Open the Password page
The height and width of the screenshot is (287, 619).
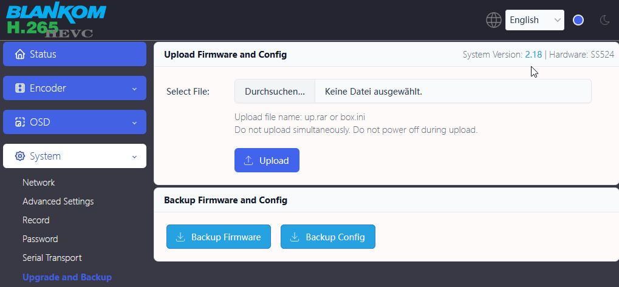tap(40, 239)
